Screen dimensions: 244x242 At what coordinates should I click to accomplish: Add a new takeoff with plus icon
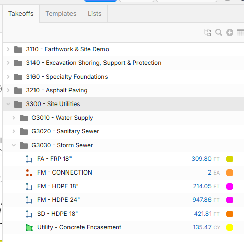[x=230, y=32]
